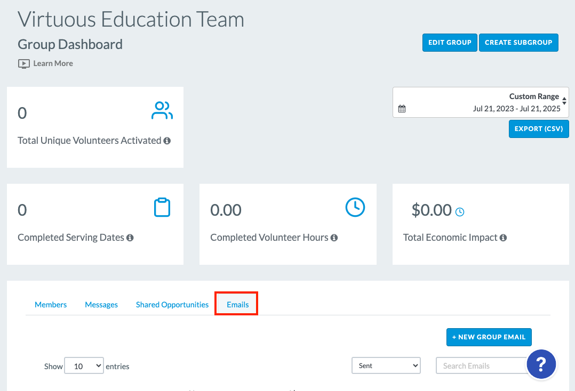Expand the Show entries count dropdown
The width and height of the screenshot is (575, 391).
click(84, 366)
